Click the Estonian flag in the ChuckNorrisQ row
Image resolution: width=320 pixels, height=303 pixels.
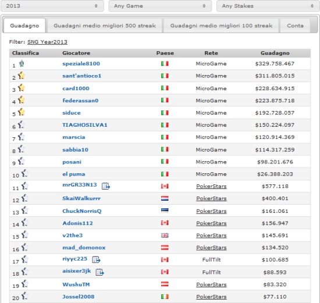click(165, 211)
